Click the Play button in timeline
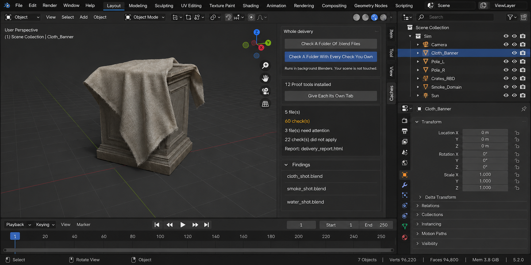 tap(182, 225)
